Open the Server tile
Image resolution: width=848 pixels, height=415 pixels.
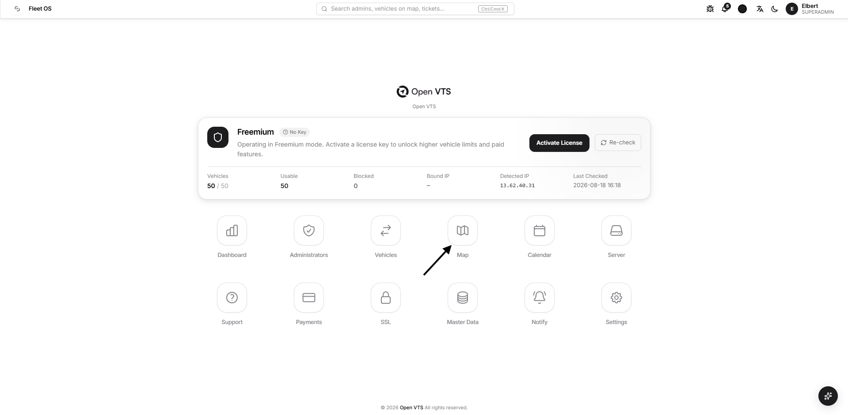616,230
